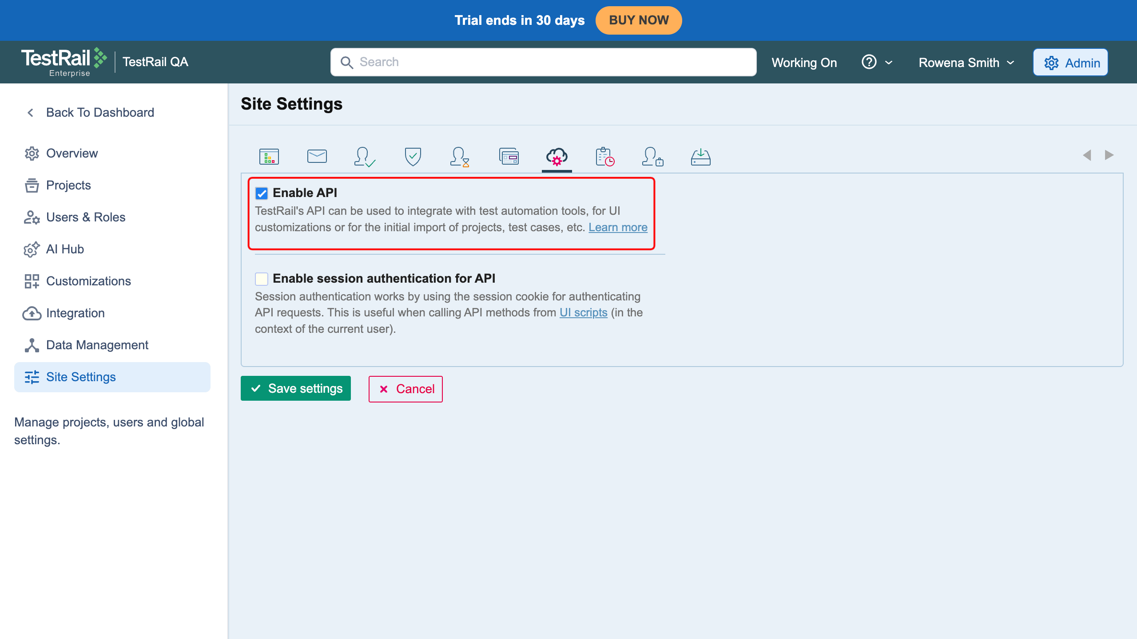This screenshot has height=639, width=1137.
Task: Focus the Search input field
Action: click(543, 62)
